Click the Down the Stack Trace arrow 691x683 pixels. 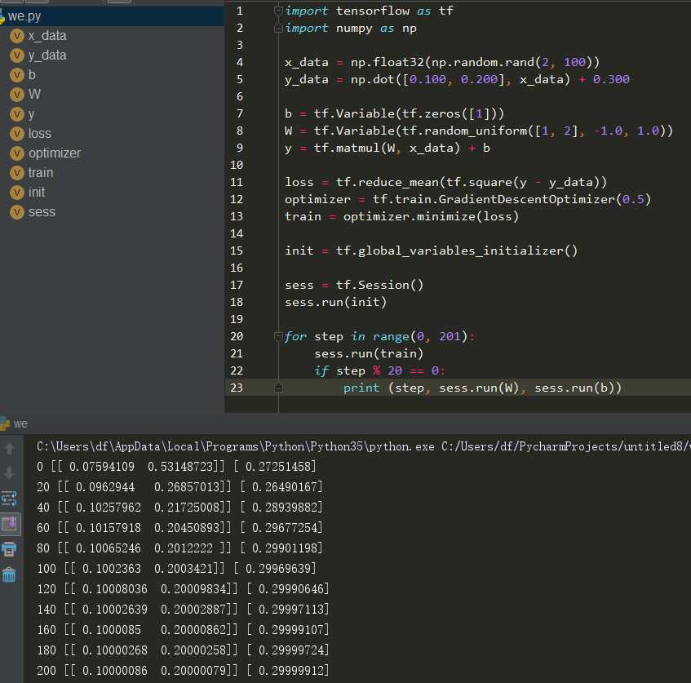click(9, 473)
